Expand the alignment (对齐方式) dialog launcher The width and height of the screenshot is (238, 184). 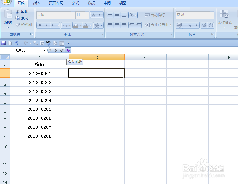(171, 34)
